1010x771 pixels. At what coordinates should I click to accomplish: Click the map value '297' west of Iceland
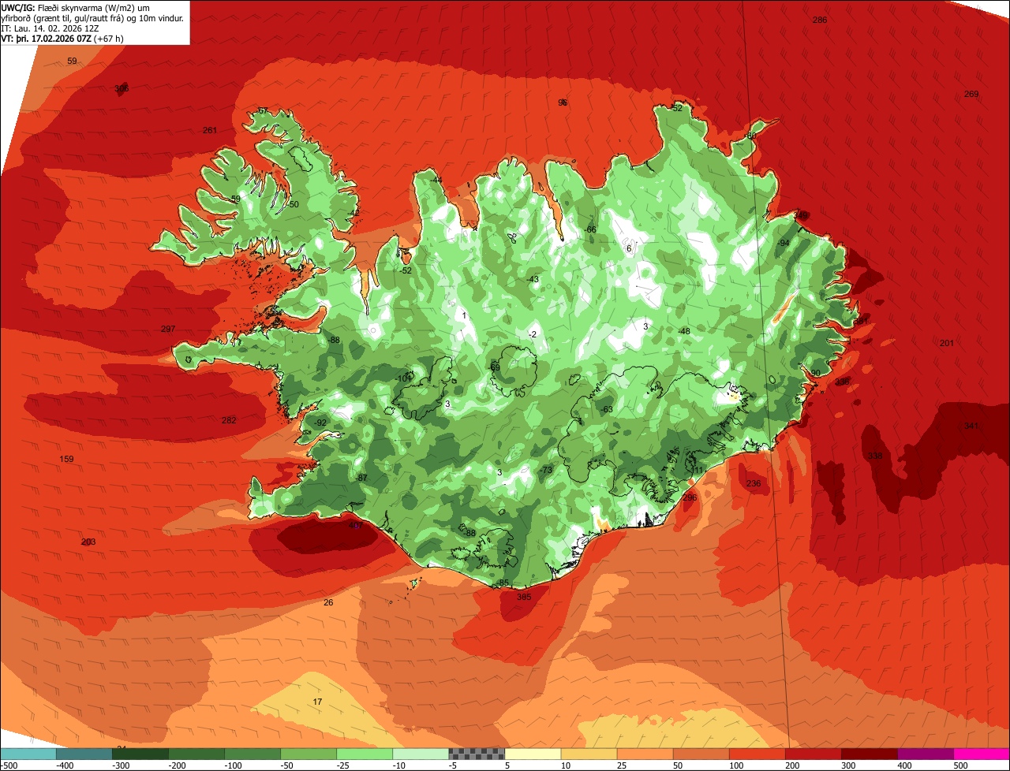tap(168, 329)
